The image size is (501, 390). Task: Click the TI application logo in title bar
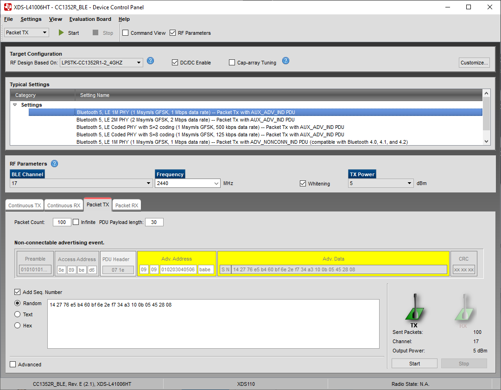coord(8,7)
